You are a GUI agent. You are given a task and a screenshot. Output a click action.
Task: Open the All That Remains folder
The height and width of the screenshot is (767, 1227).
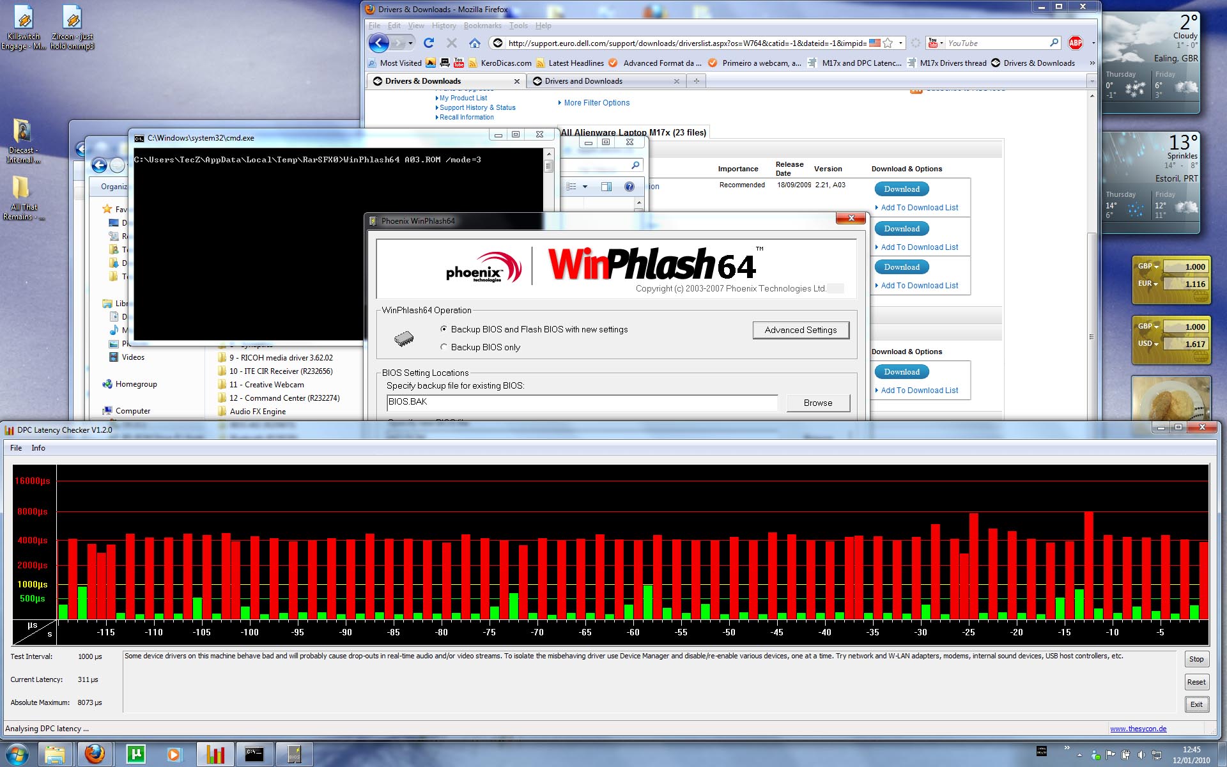[x=22, y=198]
